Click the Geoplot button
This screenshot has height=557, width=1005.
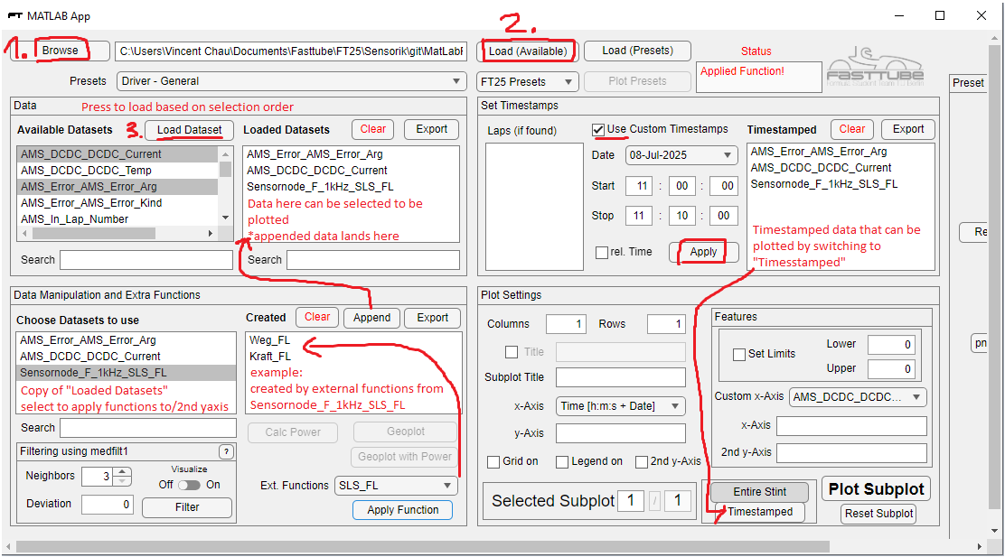(x=405, y=432)
